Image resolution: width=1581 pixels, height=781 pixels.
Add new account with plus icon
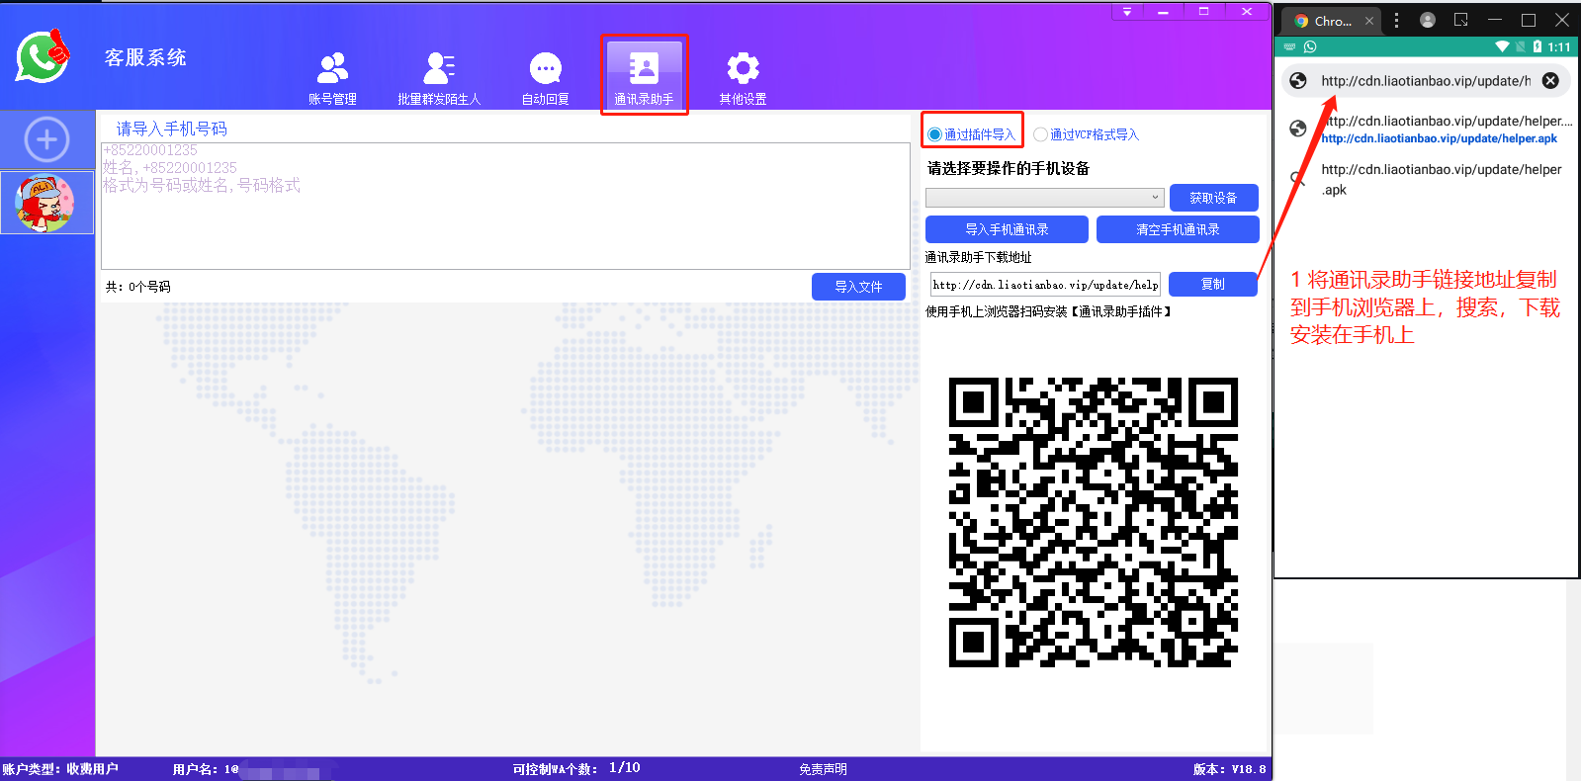pos(46,139)
